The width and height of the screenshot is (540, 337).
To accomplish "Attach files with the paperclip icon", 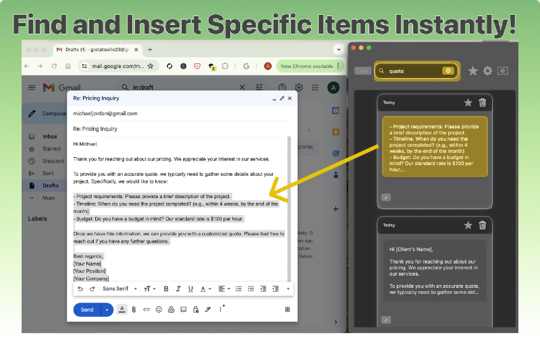I will (134, 309).
